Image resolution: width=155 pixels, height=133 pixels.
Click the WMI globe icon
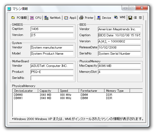pyautogui.click(x=116, y=17)
